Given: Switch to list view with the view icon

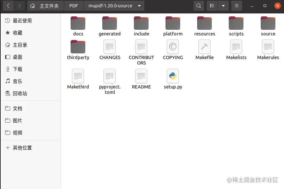Looking at the screenshot, I should pyautogui.click(x=212, y=6).
